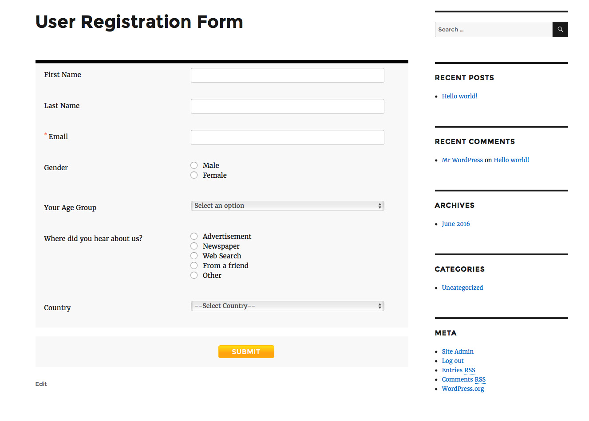Visit the Mr WordPress commenter link
The image size is (589, 421).
pyautogui.click(x=462, y=160)
